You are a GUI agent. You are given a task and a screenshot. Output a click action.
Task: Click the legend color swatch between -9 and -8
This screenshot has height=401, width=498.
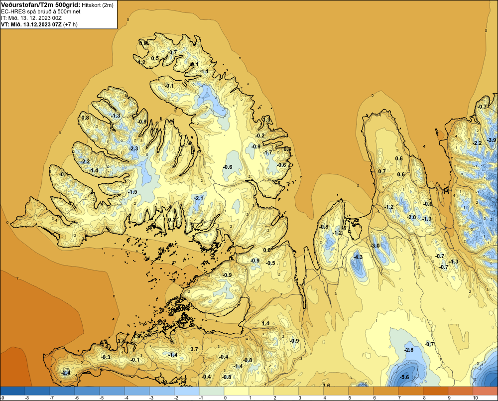12,391
